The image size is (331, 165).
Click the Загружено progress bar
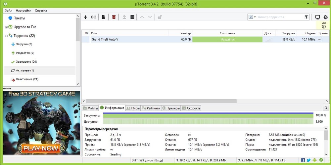[208, 115]
